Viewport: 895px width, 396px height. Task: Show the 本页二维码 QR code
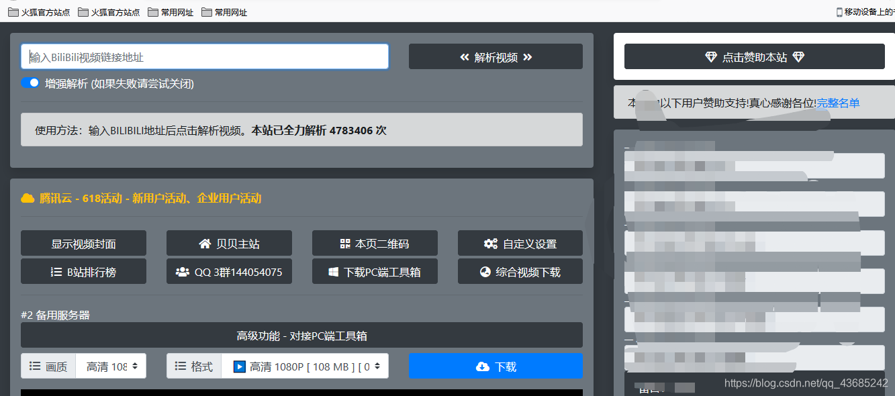point(375,243)
